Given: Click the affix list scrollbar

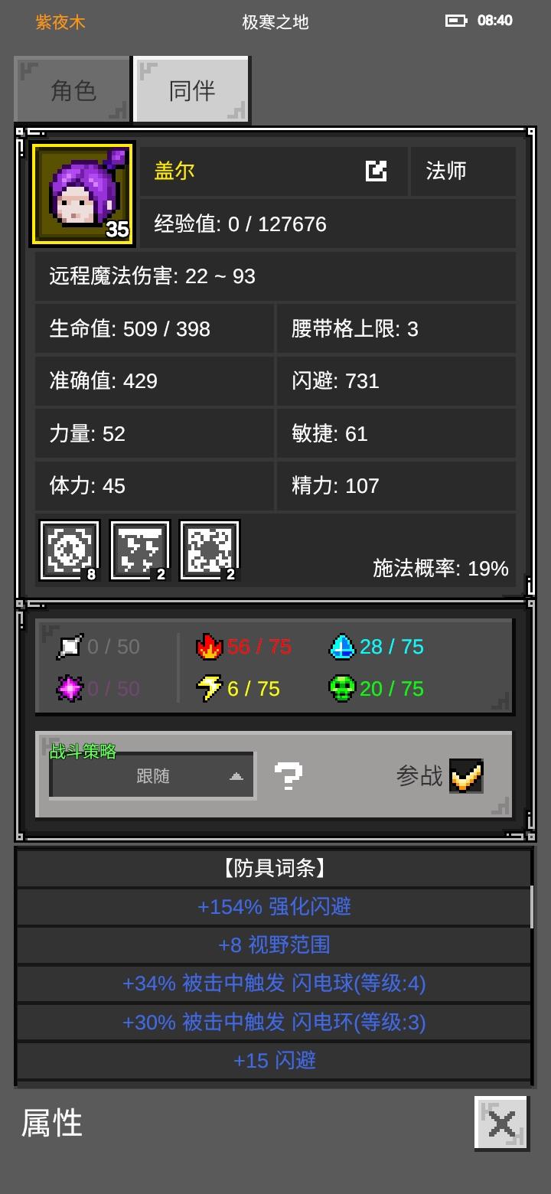Looking at the screenshot, I should pyautogui.click(x=532, y=908).
